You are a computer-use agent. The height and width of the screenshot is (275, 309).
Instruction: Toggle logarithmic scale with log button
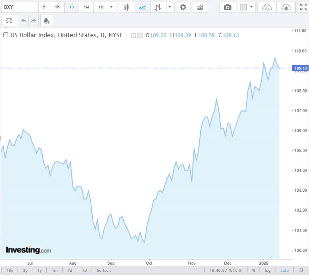(268, 270)
